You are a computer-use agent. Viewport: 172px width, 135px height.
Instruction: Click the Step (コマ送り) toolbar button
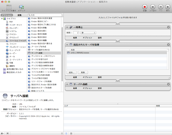153,7
